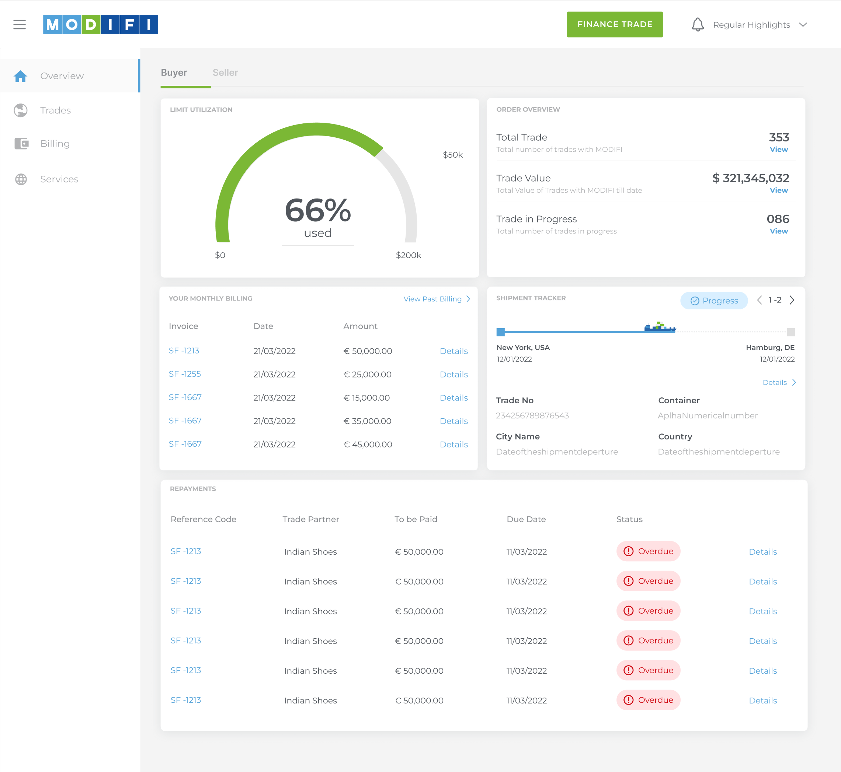The image size is (841, 772).
Task: Select the Buyer tab
Action: (x=174, y=73)
